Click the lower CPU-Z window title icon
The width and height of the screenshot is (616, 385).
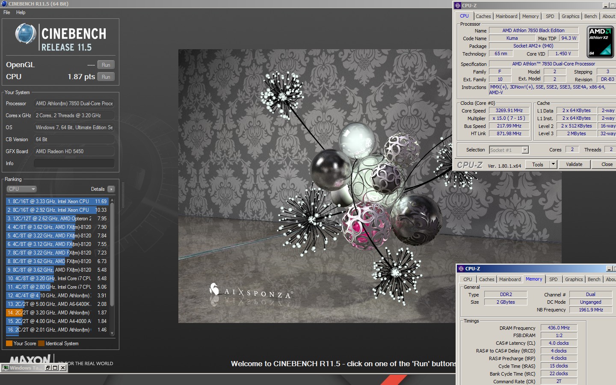click(x=461, y=269)
